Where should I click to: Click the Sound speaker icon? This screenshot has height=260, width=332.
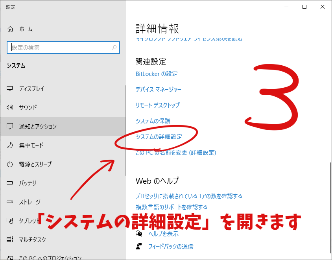tap(10, 107)
